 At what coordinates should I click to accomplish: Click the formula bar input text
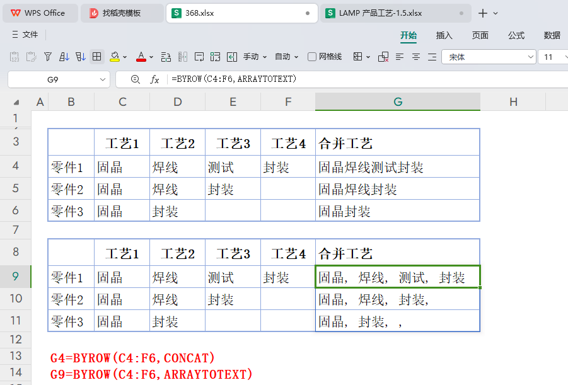234,79
